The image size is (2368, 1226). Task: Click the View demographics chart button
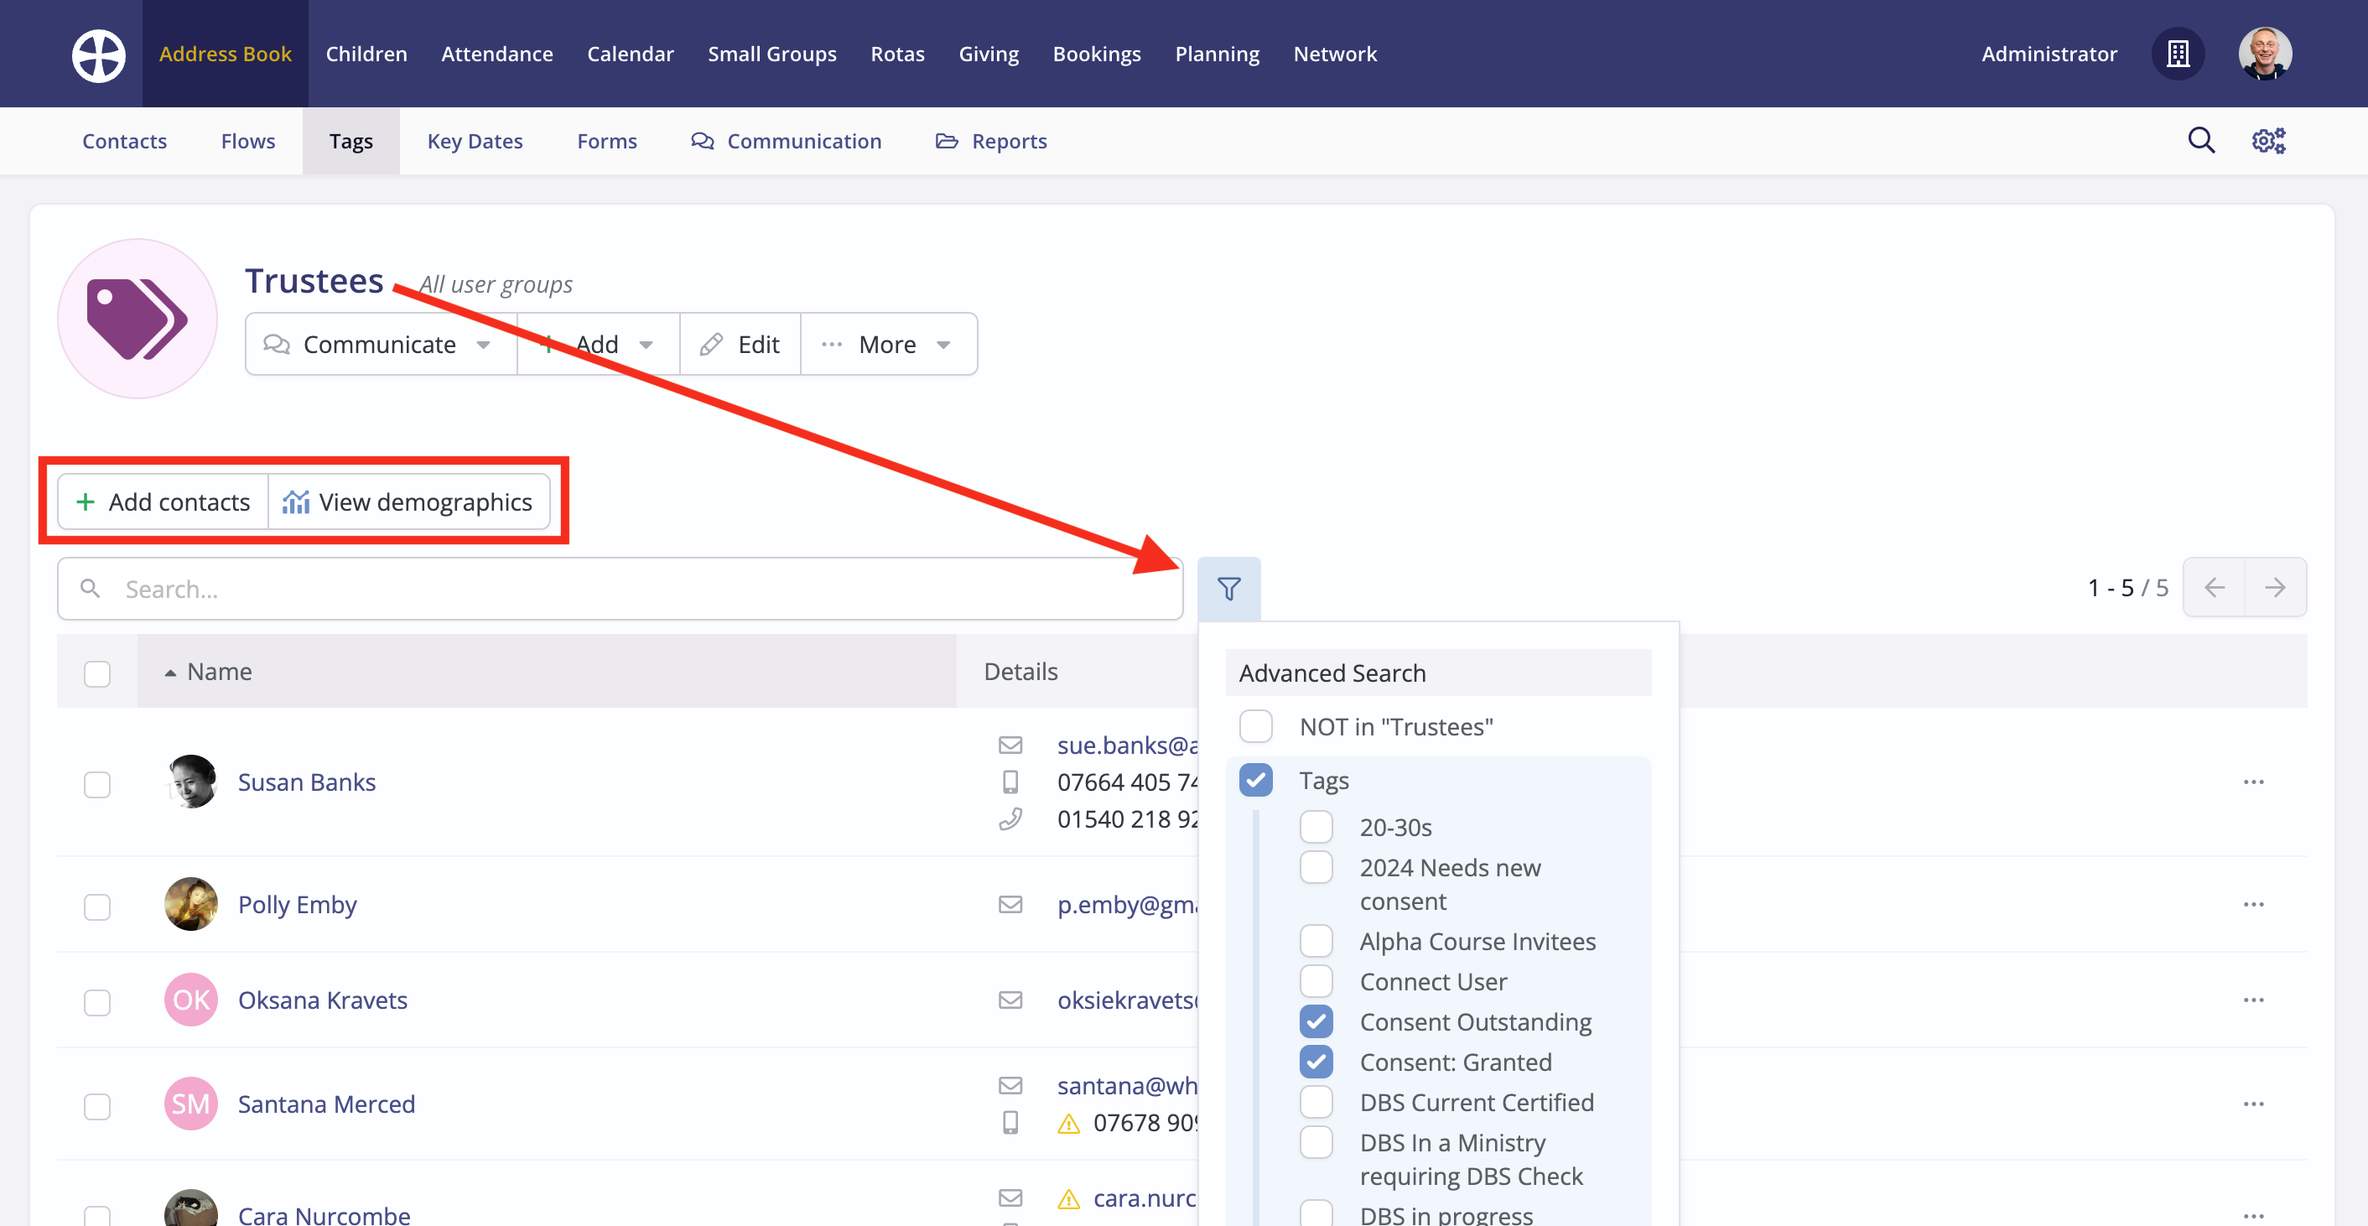click(x=408, y=501)
